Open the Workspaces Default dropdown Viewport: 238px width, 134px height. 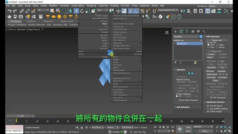220,6
